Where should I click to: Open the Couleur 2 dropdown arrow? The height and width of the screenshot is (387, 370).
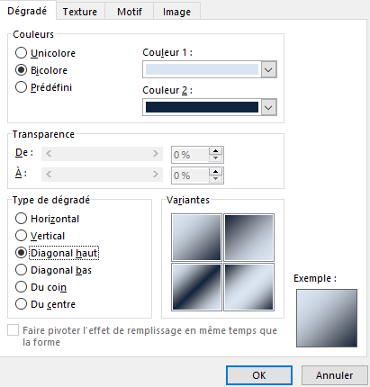click(x=268, y=107)
